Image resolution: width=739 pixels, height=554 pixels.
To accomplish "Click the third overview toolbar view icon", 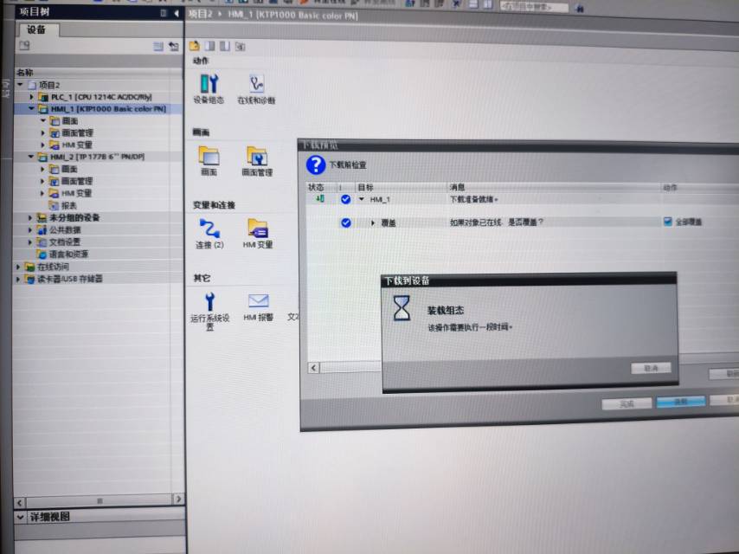I will (225, 46).
